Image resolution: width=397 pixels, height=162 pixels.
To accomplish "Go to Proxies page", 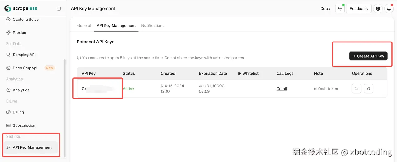I will point(19,33).
